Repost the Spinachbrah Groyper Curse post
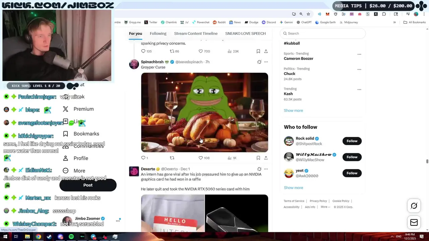This screenshot has width=429, height=241. (172, 158)
